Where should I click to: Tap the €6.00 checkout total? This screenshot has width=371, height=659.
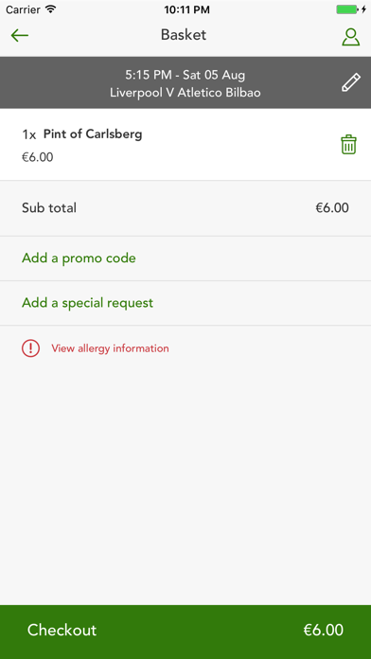click(x=324, y=630)
